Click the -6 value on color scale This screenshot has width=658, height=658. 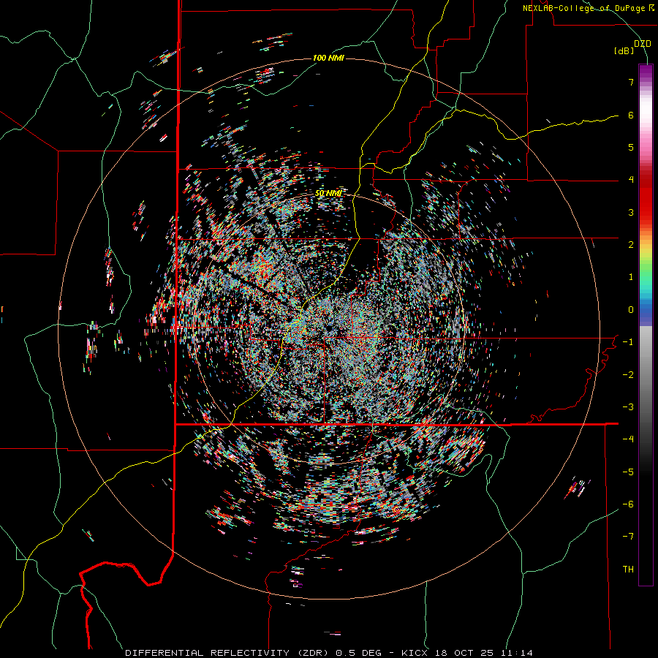(628, 504)
